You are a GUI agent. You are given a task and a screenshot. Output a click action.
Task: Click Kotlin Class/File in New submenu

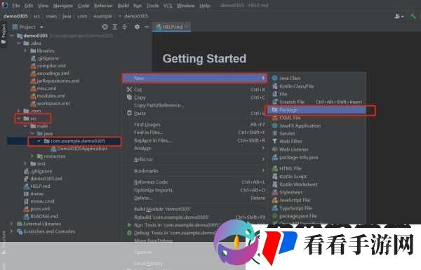pyautogui.click(x=296, y=86)
